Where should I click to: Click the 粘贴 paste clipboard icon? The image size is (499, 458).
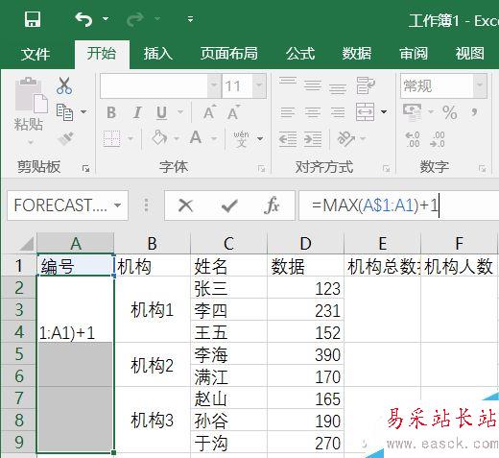coord(31,95)
